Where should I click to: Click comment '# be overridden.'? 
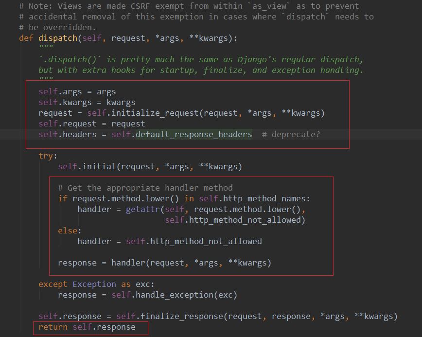(x=57, y=27)
